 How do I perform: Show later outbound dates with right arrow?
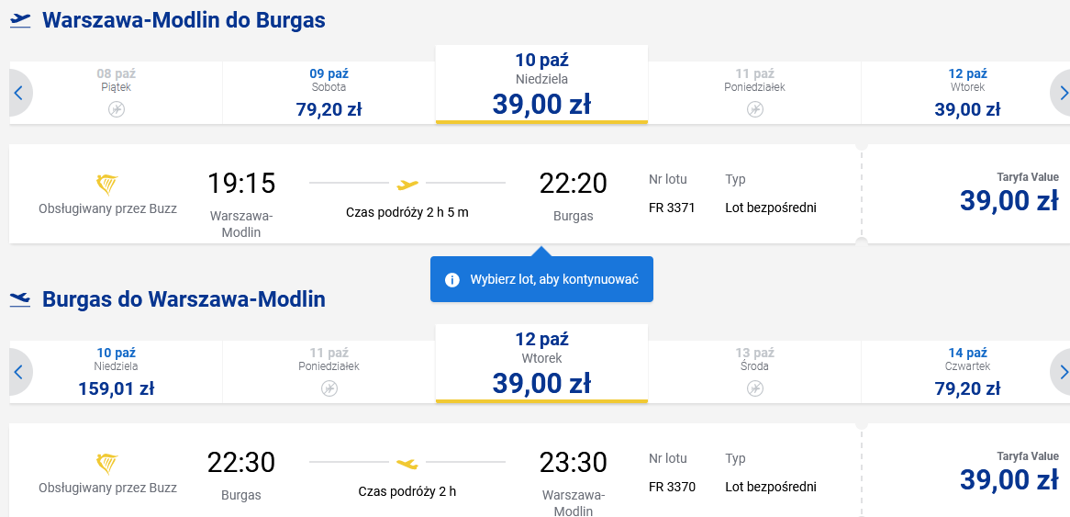pos(1061,93)
